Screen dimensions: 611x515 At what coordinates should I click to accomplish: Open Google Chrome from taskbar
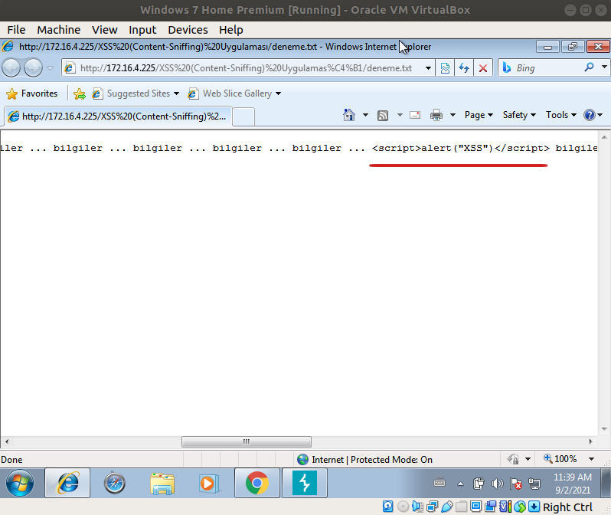[x=257, y=483]
